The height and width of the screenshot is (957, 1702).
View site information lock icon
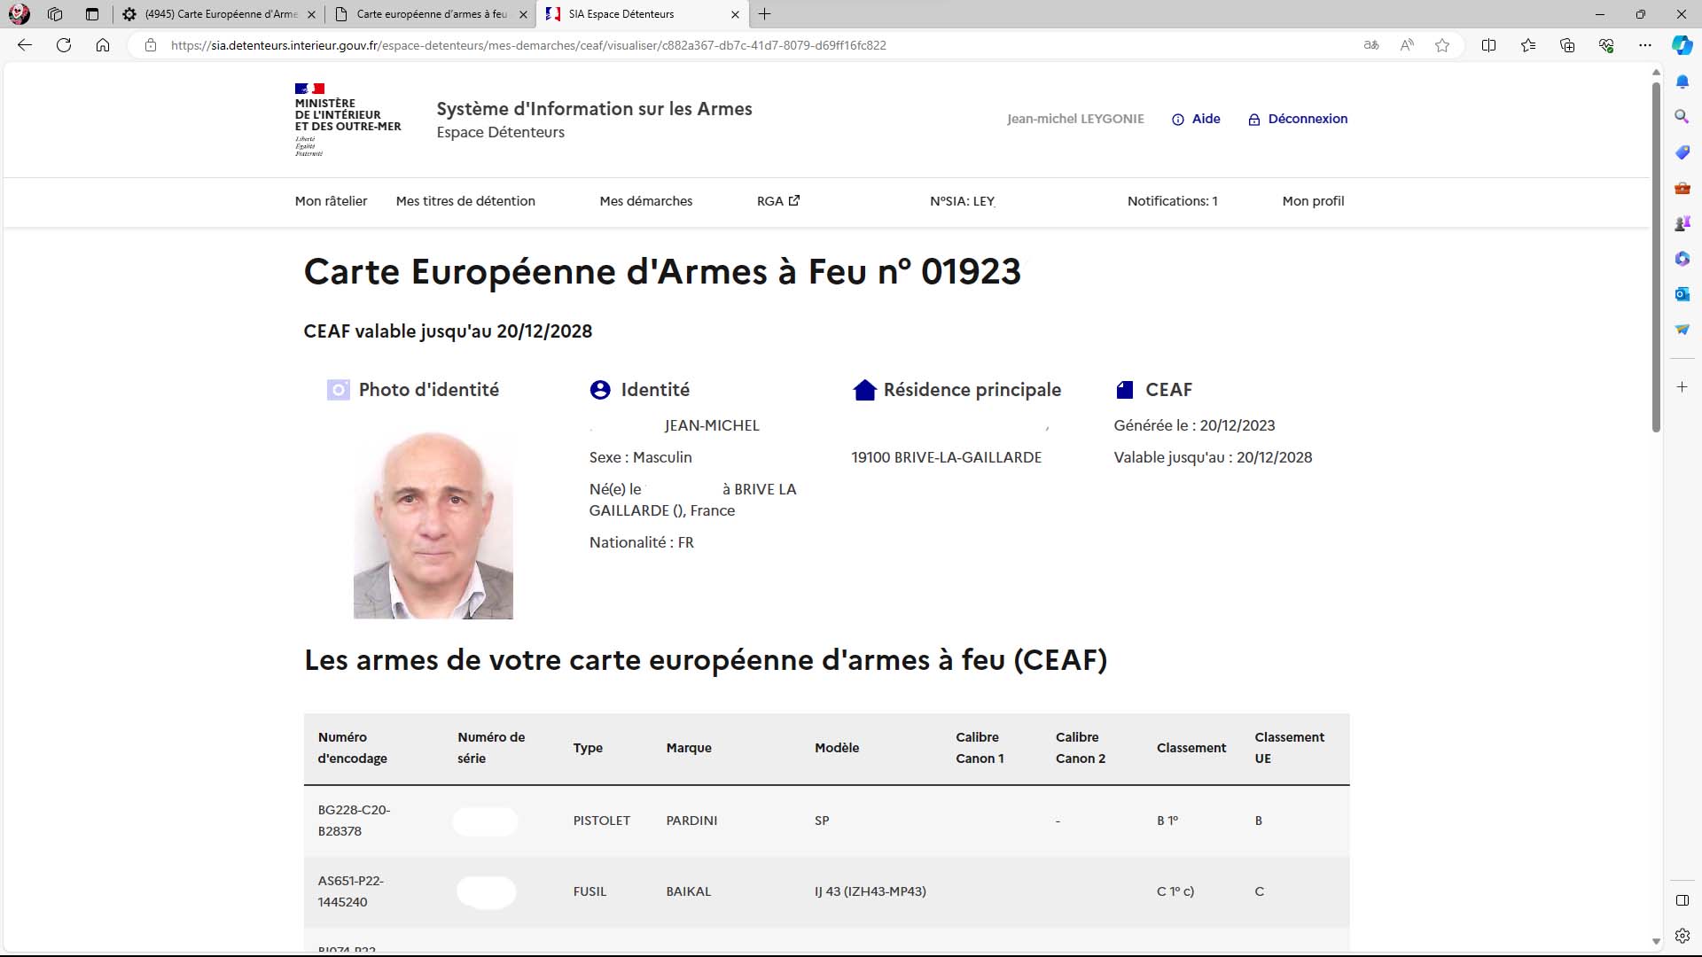[x=151, y=45]
